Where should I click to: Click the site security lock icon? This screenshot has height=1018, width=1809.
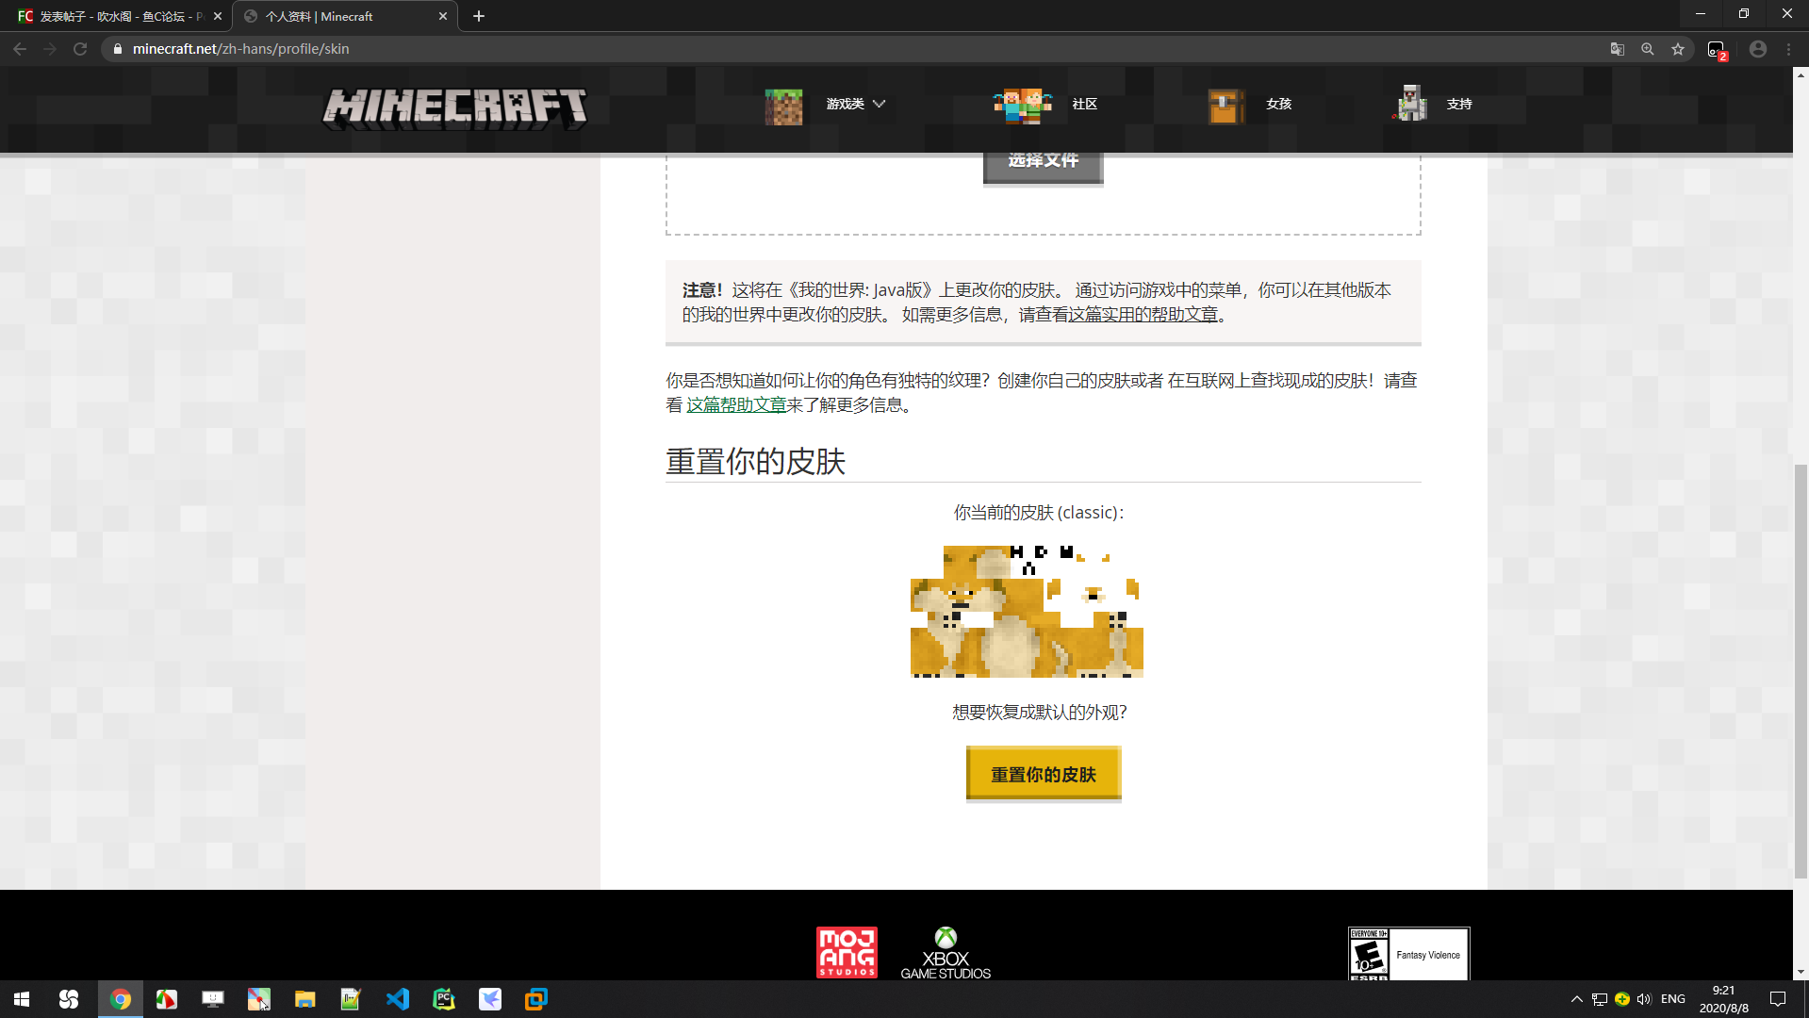(118, 49)
